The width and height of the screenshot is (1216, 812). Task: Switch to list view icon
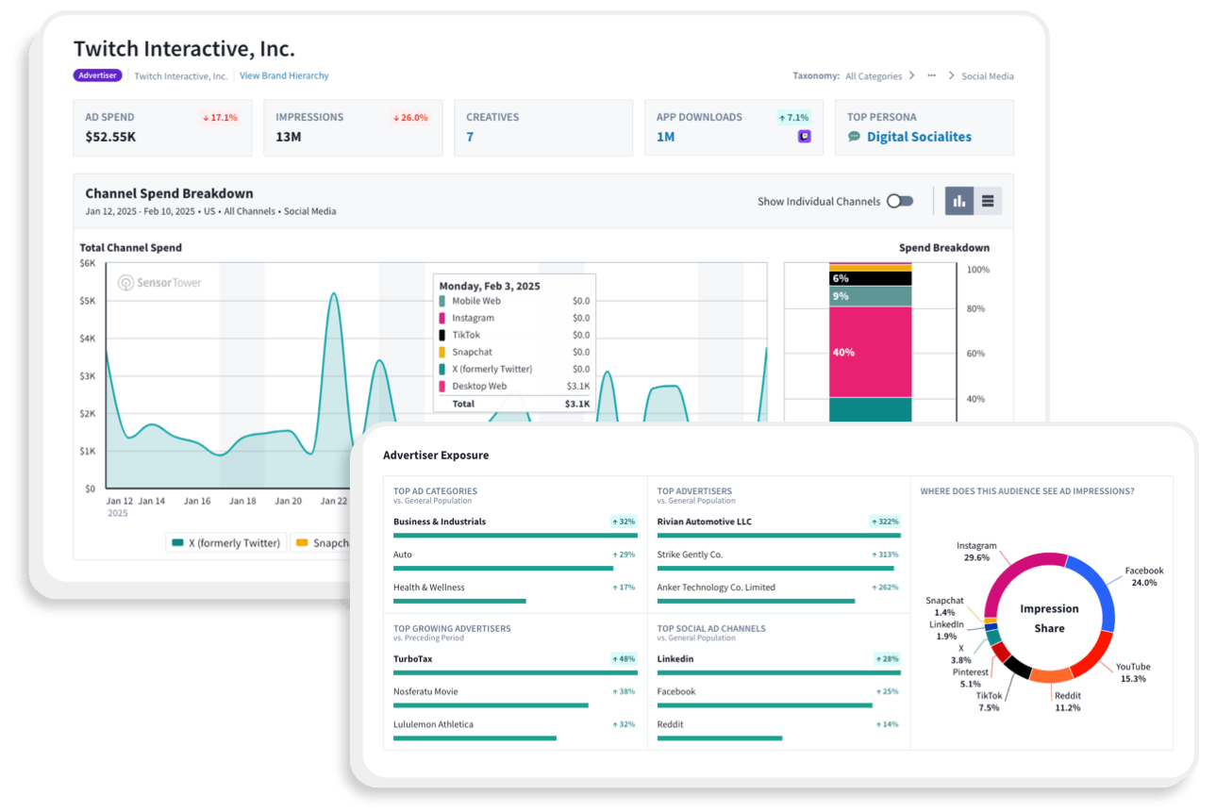point(988,201)
